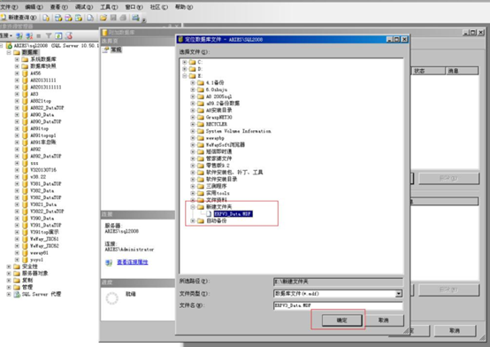This screenshot has height=347, width=490.
Task: Select the 复制 node in Object Explorer
Action: tap(27, 281)
